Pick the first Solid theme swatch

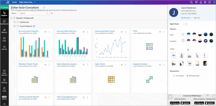(x=183, y=34)
